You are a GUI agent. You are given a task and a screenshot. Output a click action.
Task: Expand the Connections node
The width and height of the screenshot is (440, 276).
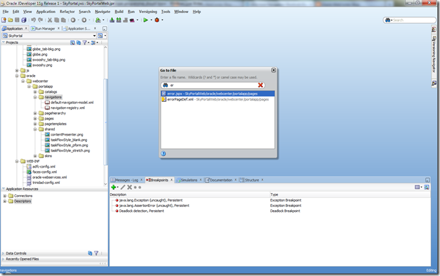click(x=5, y=196)
